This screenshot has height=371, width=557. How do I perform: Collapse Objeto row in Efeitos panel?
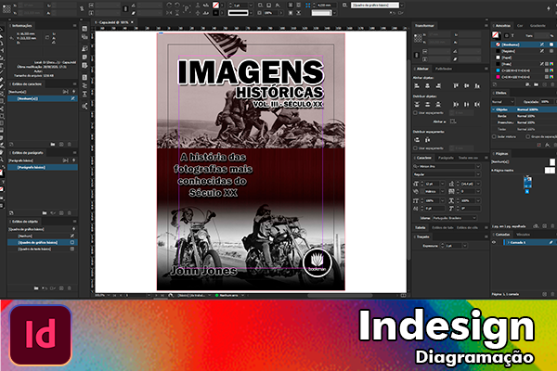pyautogui.click(x=494, y=109)
